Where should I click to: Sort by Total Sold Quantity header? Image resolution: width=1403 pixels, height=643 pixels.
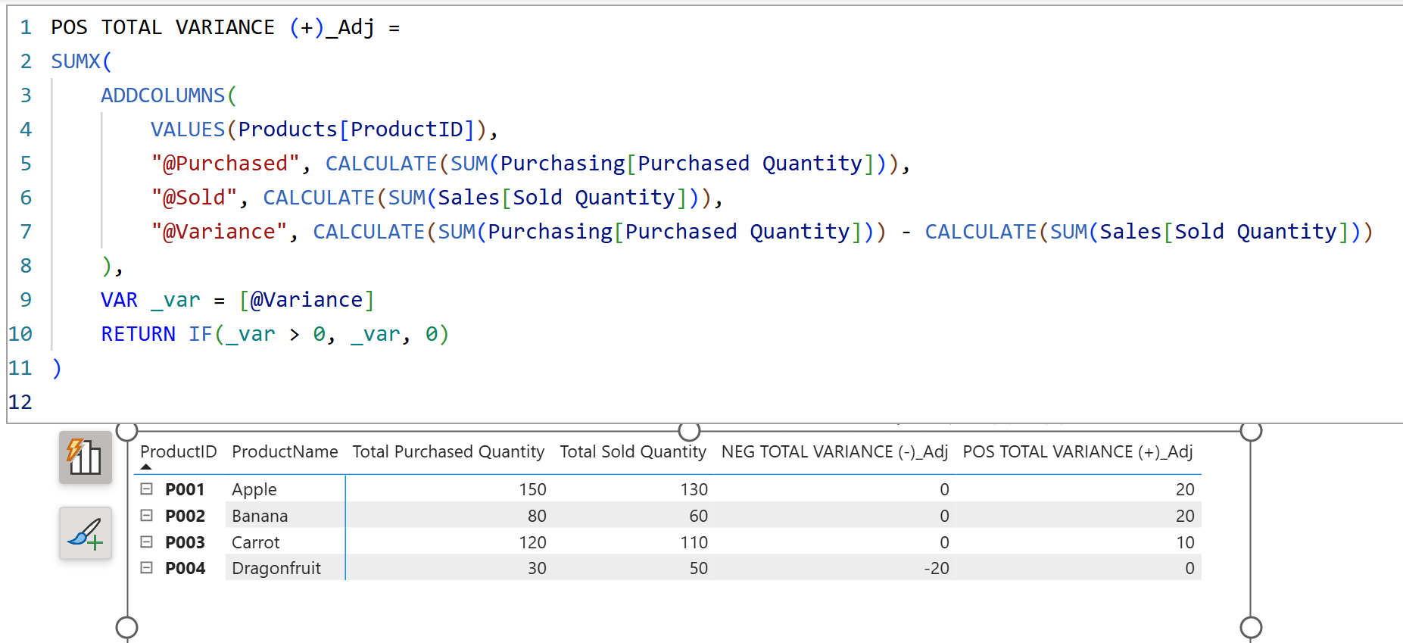633,451
